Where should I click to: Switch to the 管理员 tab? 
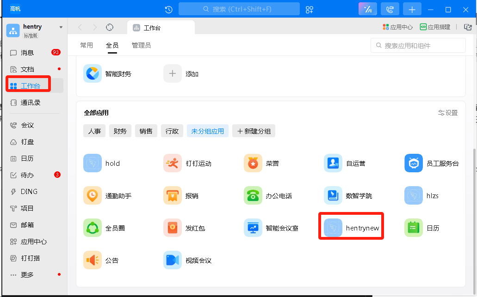[141, 45]
